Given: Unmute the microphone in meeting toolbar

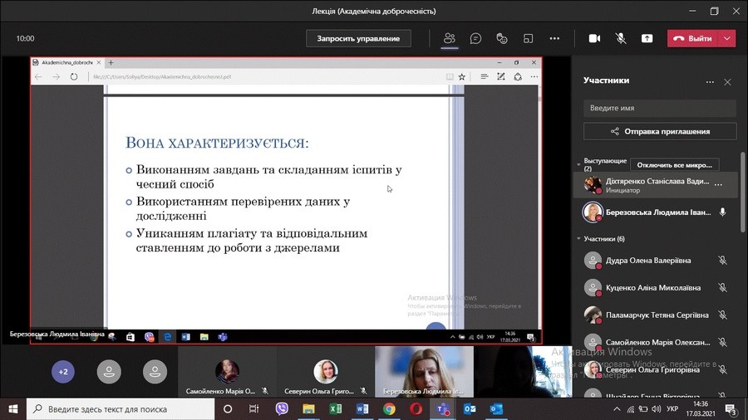Looking at the screenshot, I should coord(621,38).
